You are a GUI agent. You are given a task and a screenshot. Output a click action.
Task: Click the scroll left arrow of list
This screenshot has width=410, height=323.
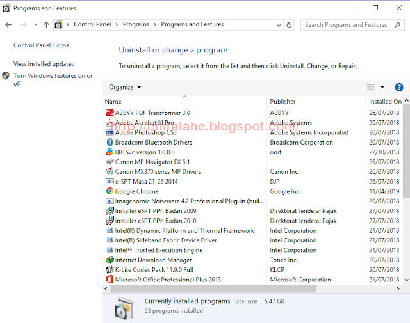(x=106, y=288)
